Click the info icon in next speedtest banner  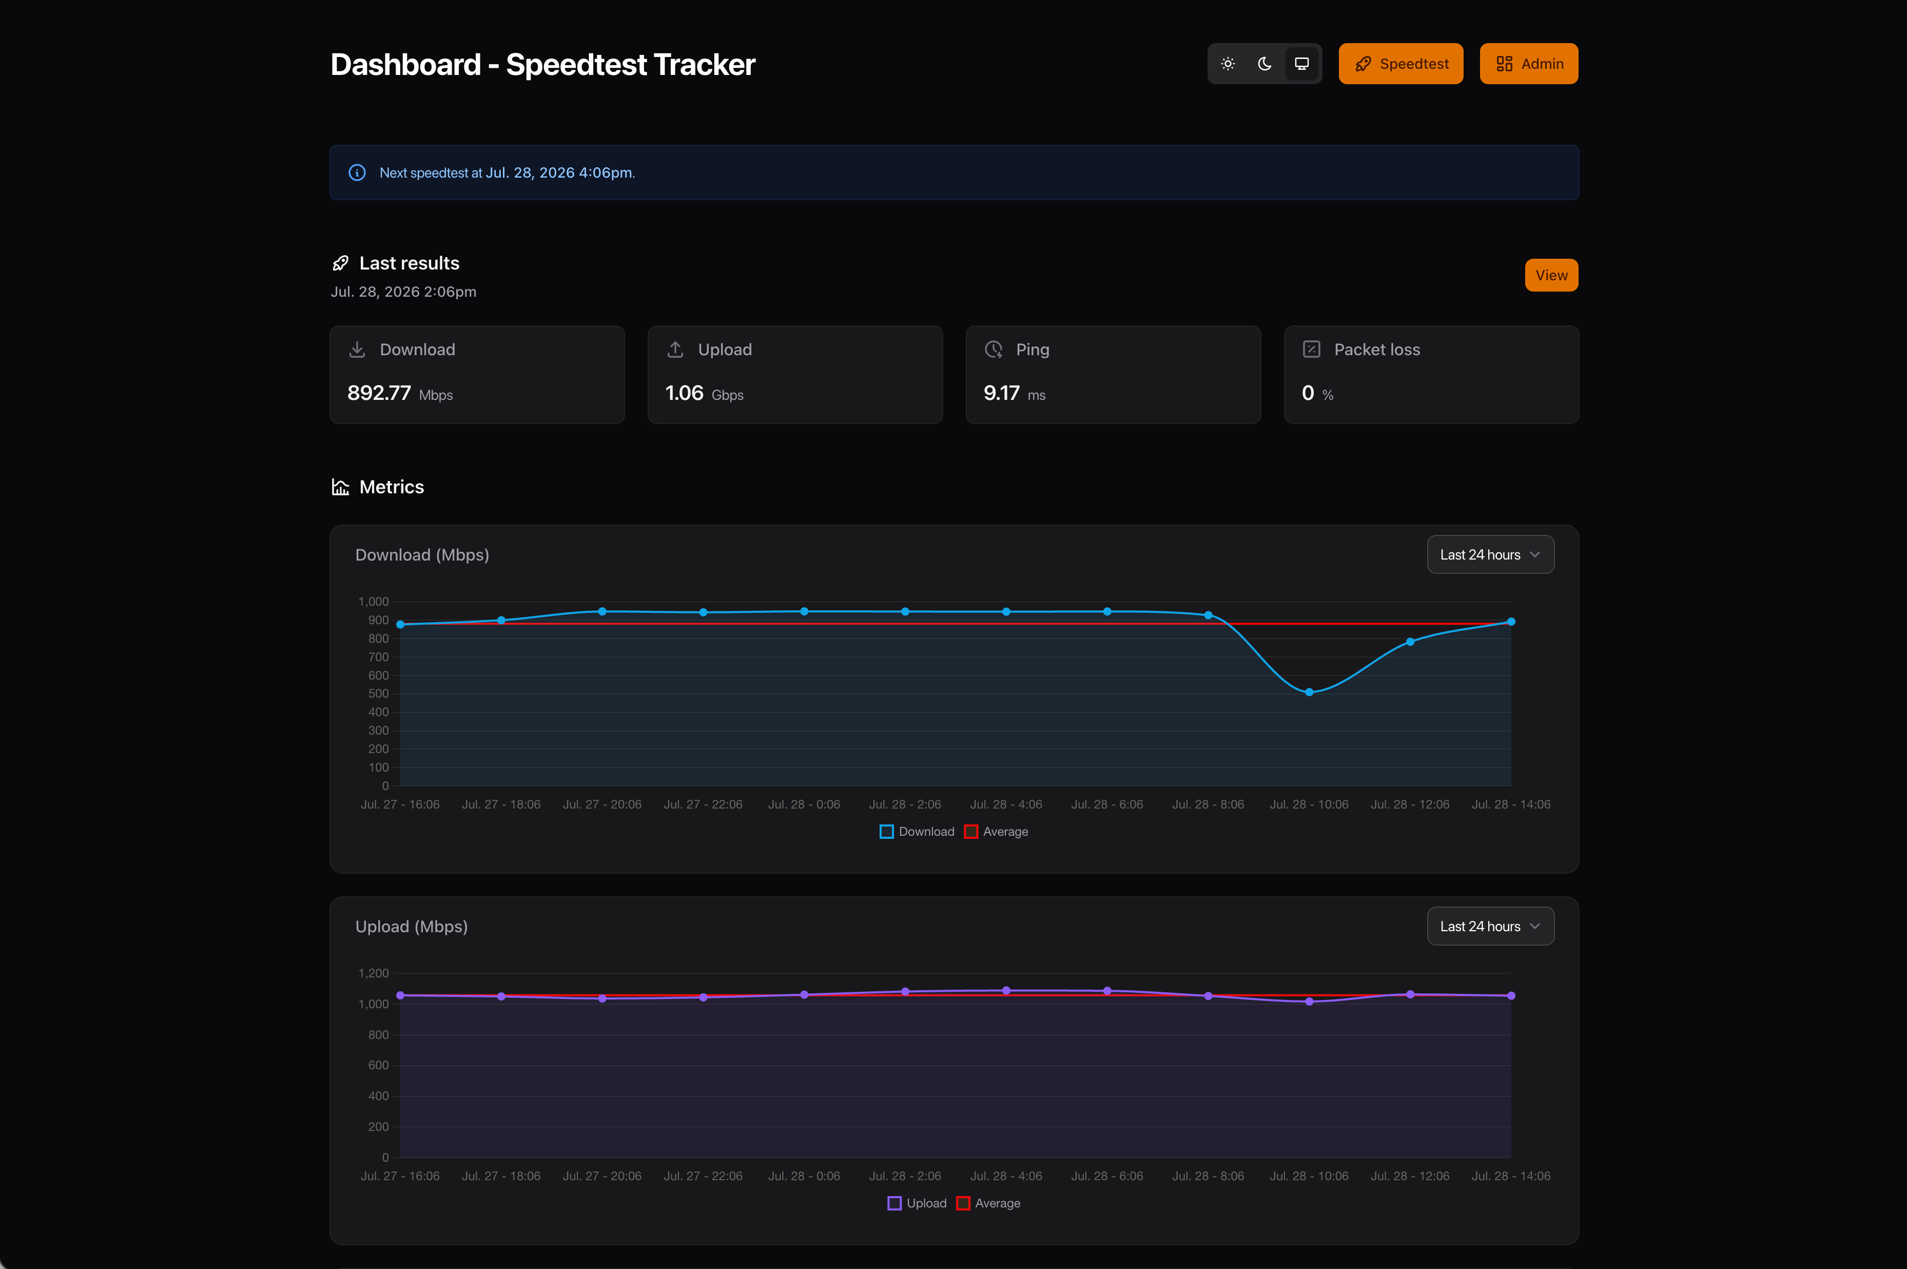pyautogui.click(x=357, y=173)
